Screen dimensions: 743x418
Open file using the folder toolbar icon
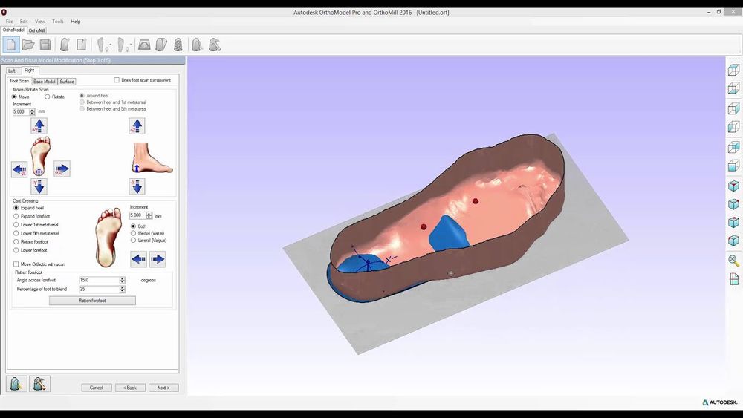coord(28,45)
